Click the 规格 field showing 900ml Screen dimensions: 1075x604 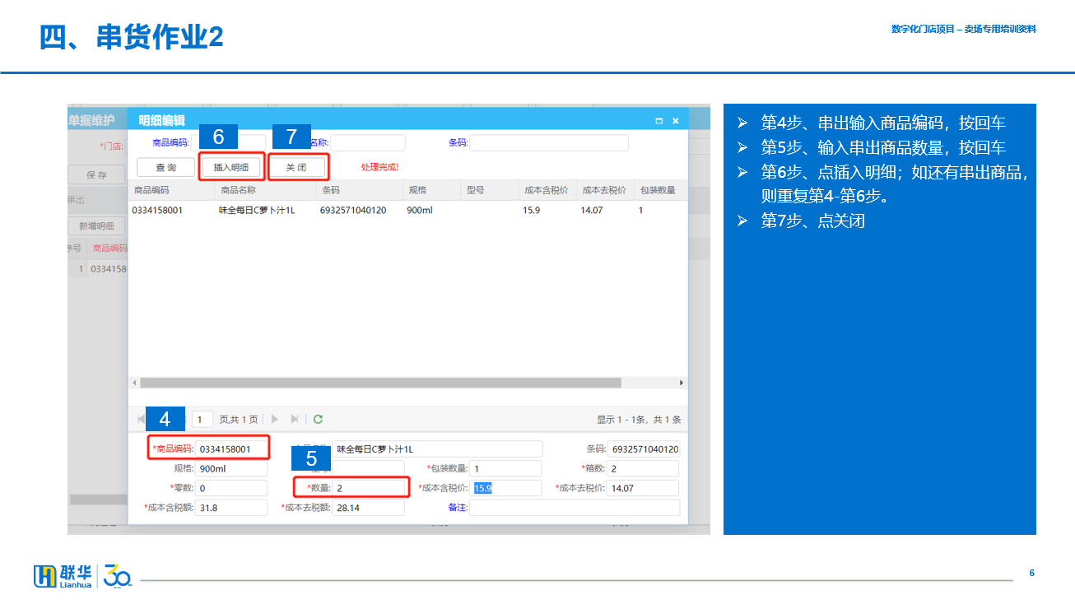pyautogui.click(x=232, y=468)
